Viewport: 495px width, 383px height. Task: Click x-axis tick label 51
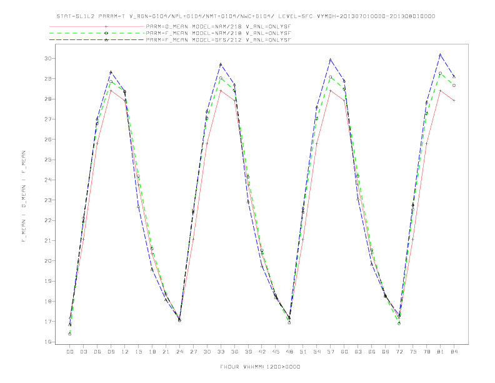pos(303,352)
